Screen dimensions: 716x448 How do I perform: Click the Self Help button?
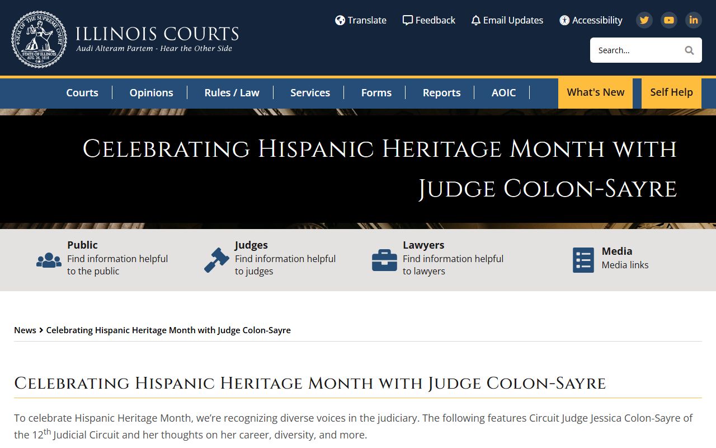click(x=672, y=93)
